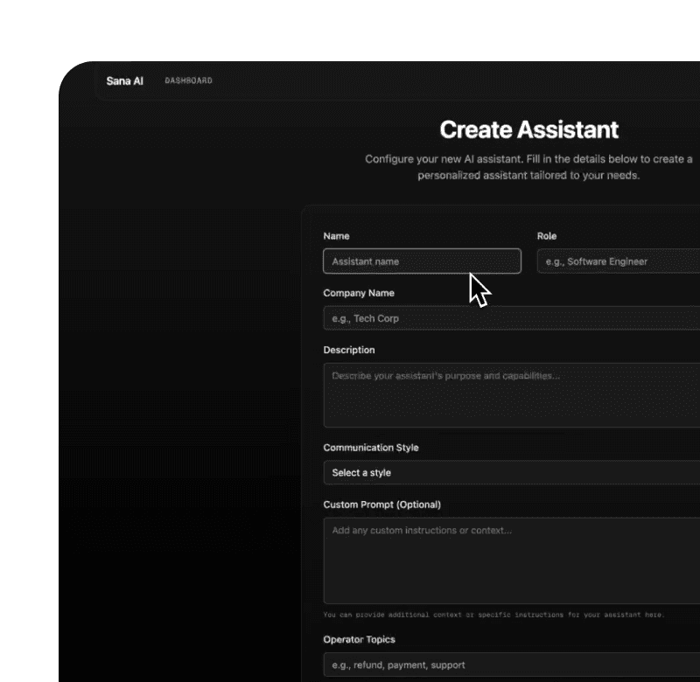
Task: Open the Sana AI home logo
Action: (x=124, y=80)
